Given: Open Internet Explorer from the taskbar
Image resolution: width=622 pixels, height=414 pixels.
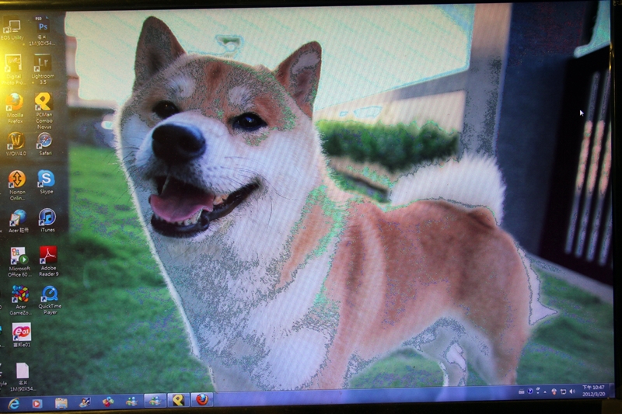Looking at the screenshot, I should pos(14,403).
